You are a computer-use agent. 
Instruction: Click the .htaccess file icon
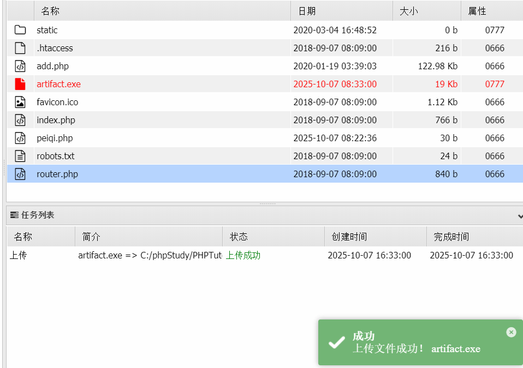20,48
